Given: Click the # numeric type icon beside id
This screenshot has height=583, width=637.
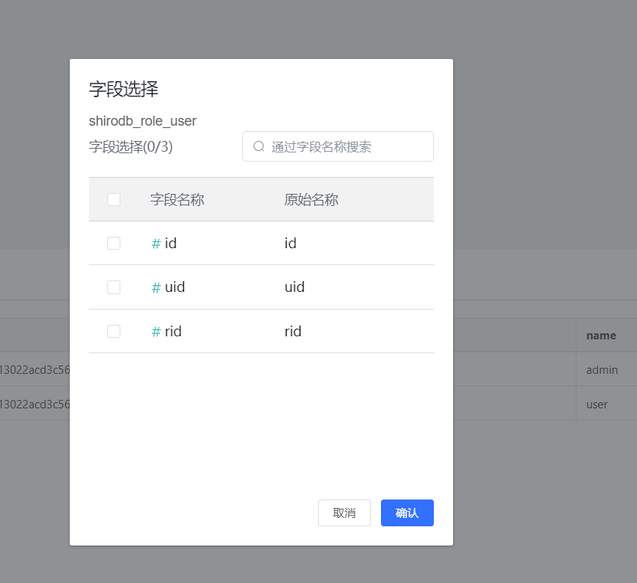Looking at the screenshot, I should pyautogui.click(x=154, y=243).
